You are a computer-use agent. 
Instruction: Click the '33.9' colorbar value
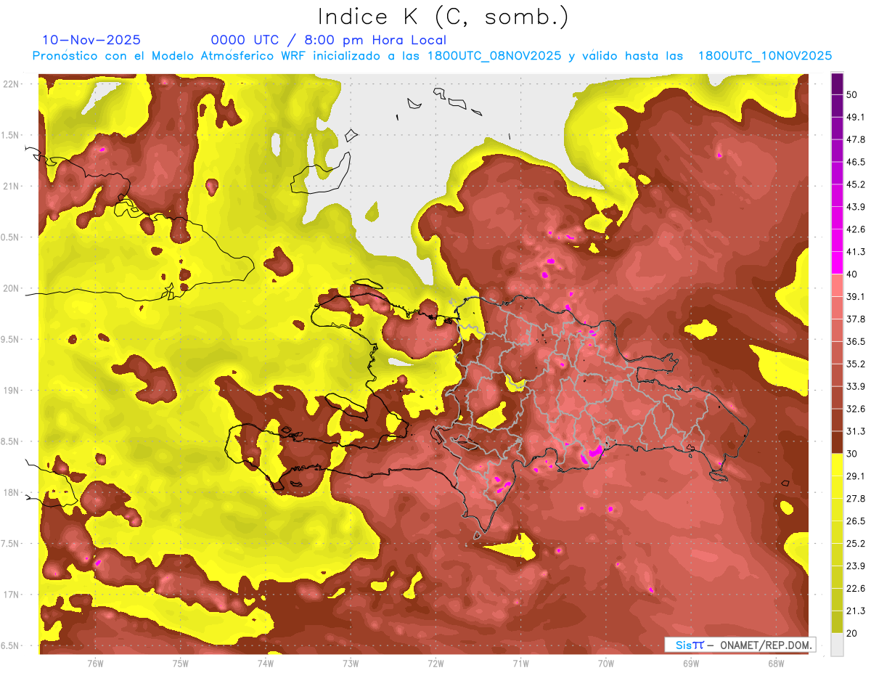[856, 386]
